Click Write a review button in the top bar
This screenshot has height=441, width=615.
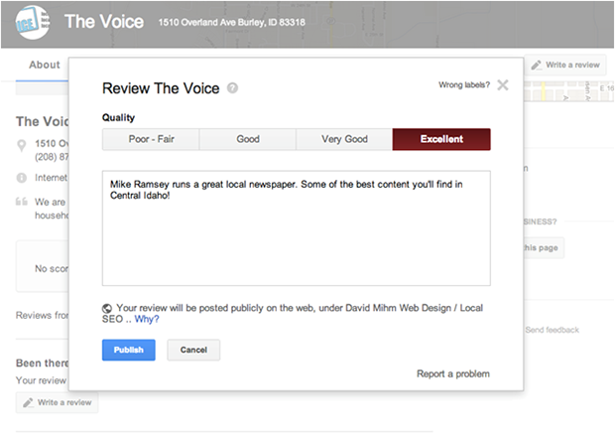pyautogui.click(x=564, y=65)
